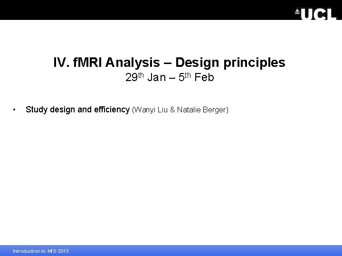The width and height of the screenshot is (342, 256).
Task: Click the UCL logo in header
Action: tap(315, 14)
